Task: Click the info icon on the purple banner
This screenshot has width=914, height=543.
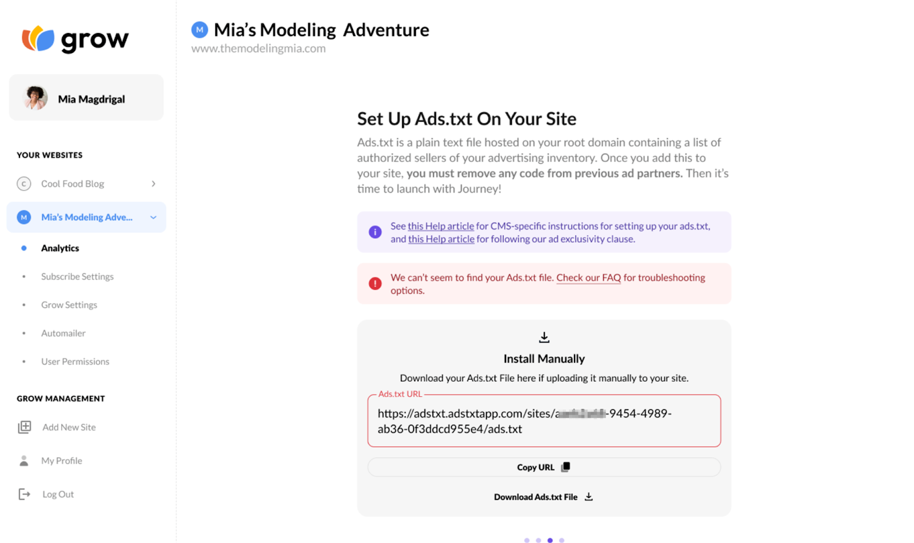Action: [375, 232]
